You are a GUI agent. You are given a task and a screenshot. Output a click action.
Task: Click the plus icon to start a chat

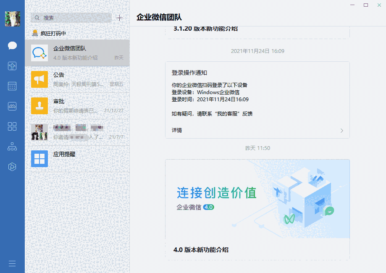[x=119, y=18]
